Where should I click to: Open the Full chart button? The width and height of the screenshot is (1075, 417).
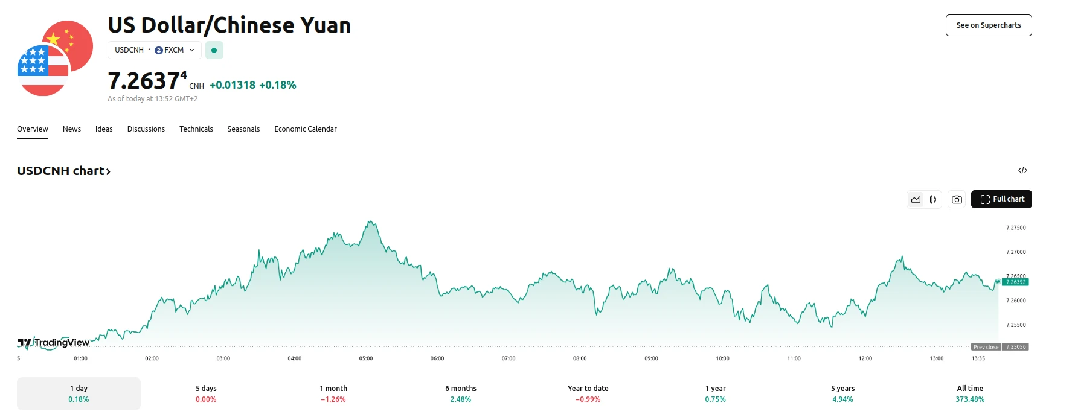point(1001,199)
